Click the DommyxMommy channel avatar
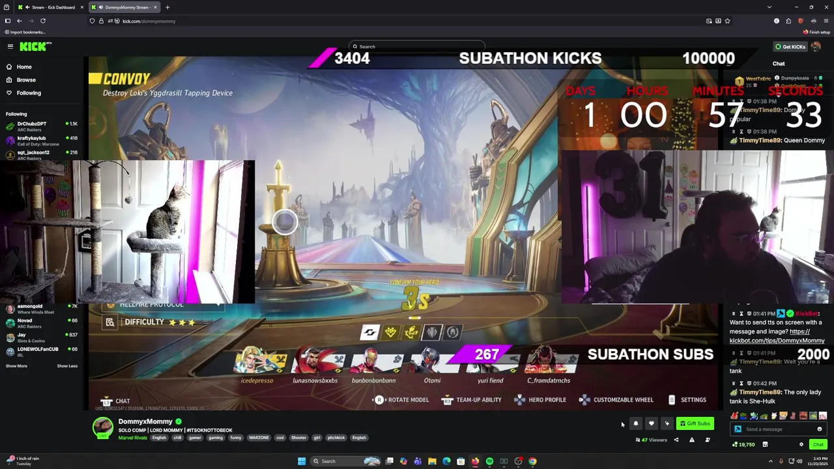The image size is (834, 469). click(x=102, y=428)
